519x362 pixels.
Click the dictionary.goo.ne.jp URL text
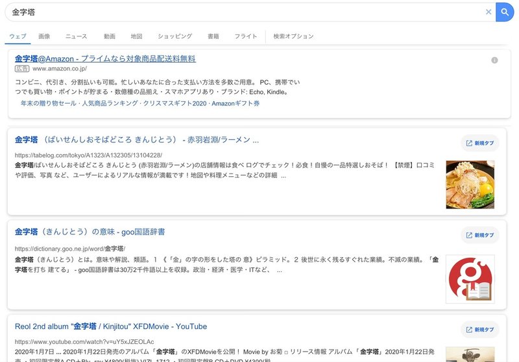click(x=70, y=249)
